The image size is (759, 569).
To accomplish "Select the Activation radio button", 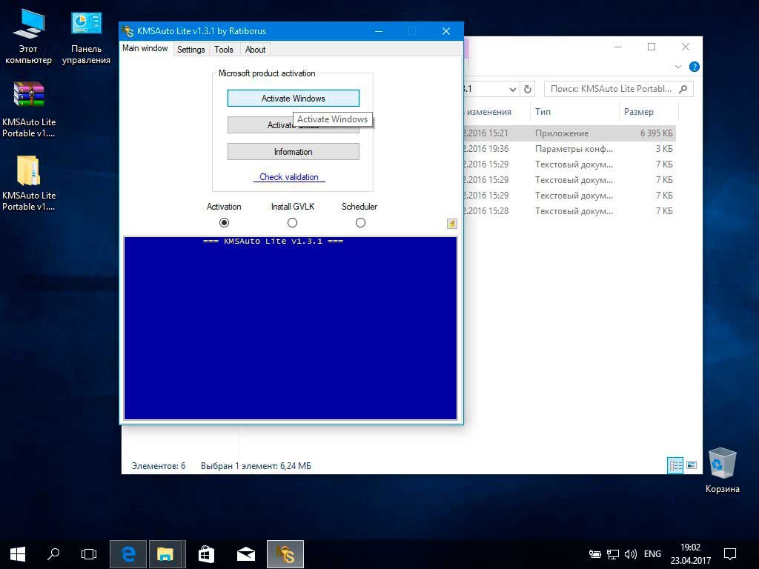I will (x=224, y=222).
